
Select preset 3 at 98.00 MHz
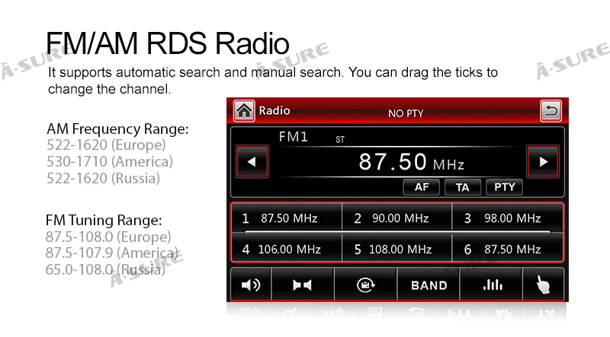507,218
